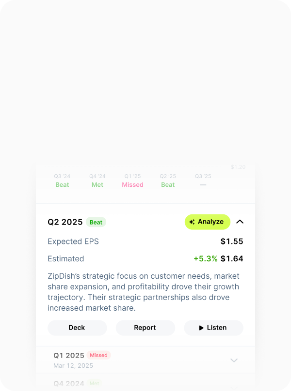The height and width of the screenshot is (391, 291).
Task: Click the Q1 2025 row title
Action: coord(69,355)
